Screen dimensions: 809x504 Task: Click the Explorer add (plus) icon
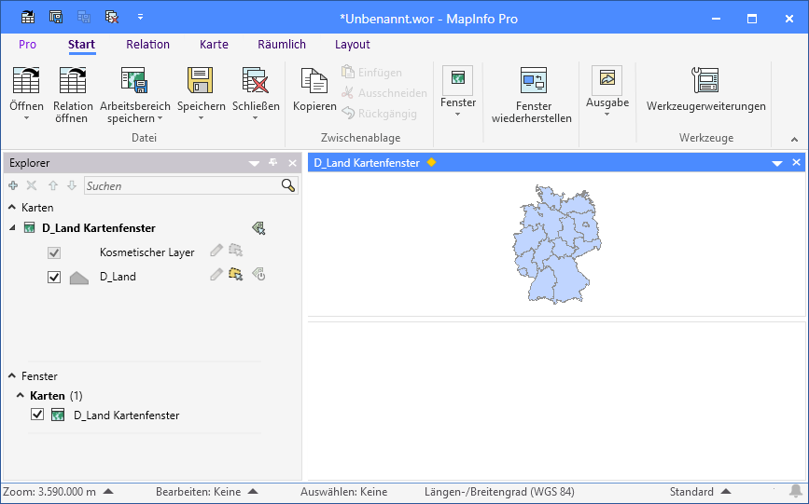(x=13, y=185)
